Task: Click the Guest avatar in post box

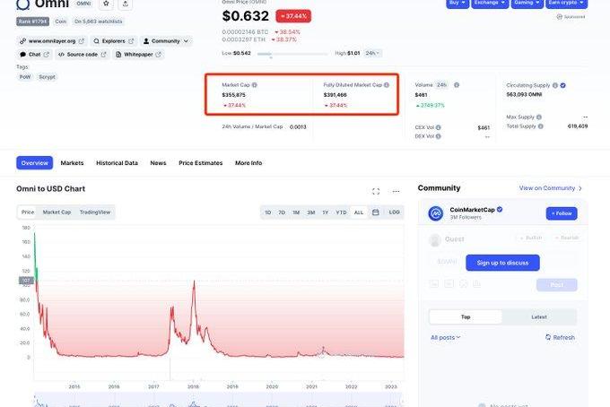Action: (434, 240)
